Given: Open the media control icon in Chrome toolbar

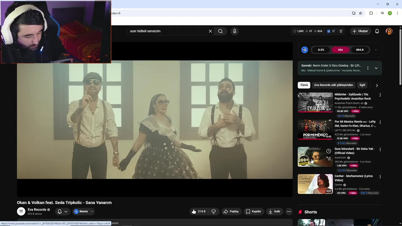Looking at the screenshot, I should coord(382,13).
